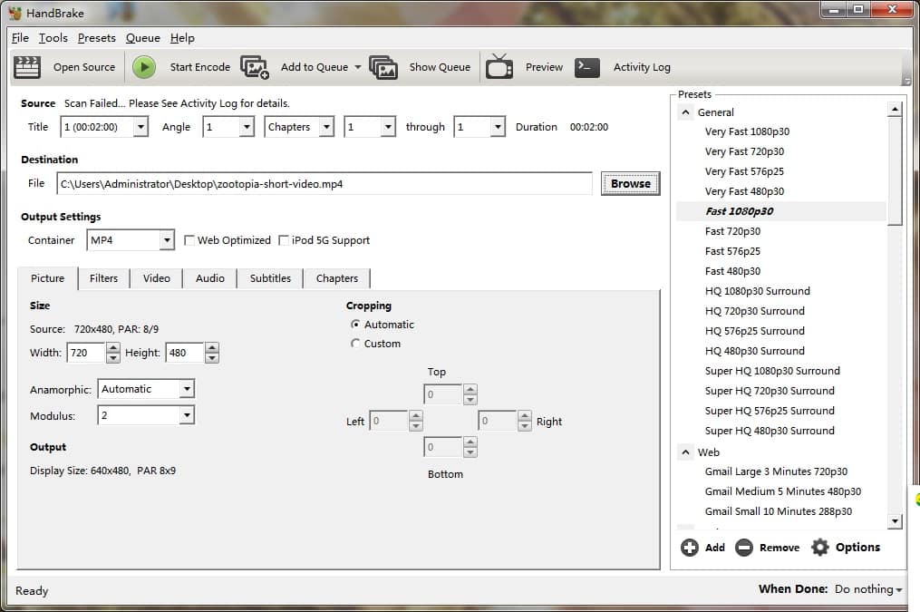Increase Width using its stepper arrow
This screenshot has width=920, height=612.
click(111, 348)
